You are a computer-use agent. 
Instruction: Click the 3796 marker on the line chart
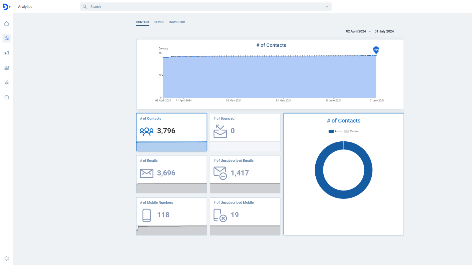376,49
